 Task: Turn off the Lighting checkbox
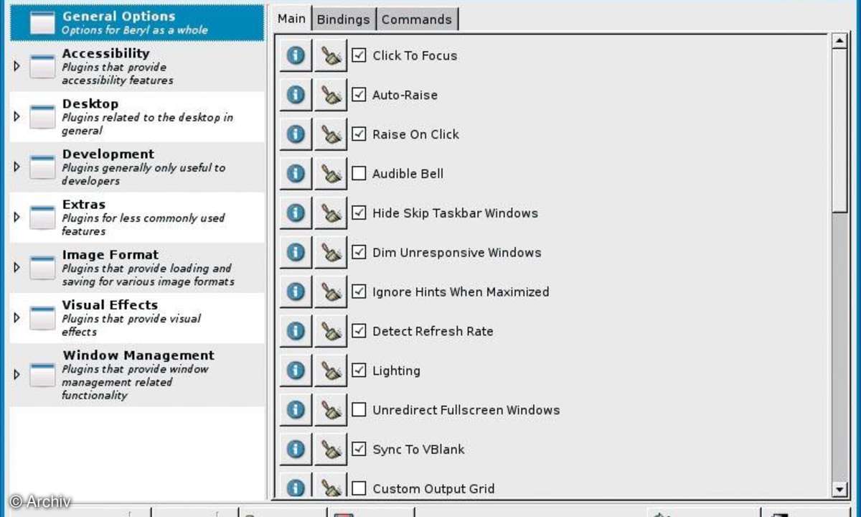pos(359,371)
